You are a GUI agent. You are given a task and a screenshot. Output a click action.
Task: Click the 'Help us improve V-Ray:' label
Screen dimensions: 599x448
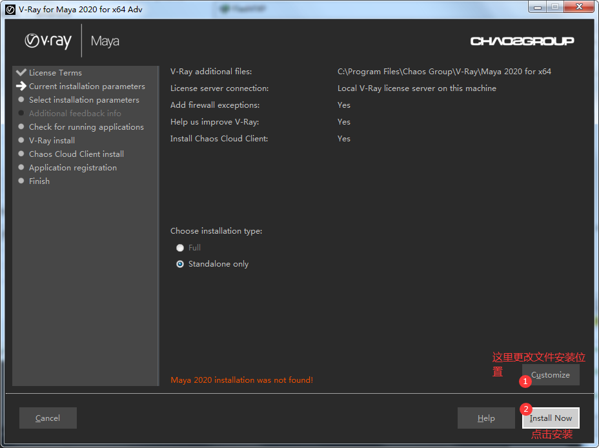click(x=215, y=122)
